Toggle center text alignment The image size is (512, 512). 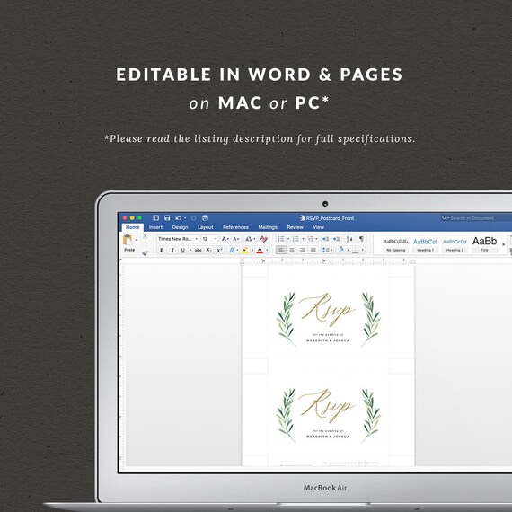[292, 250]
